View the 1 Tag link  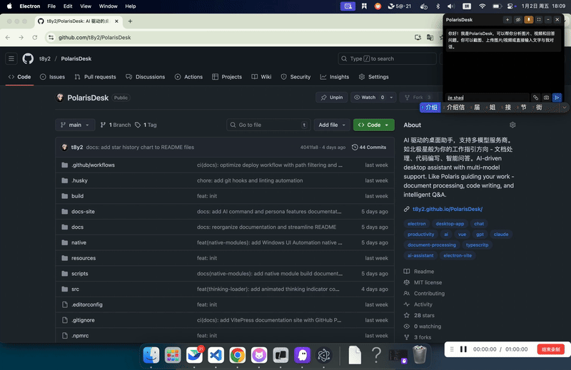click(x=146, y=125)
